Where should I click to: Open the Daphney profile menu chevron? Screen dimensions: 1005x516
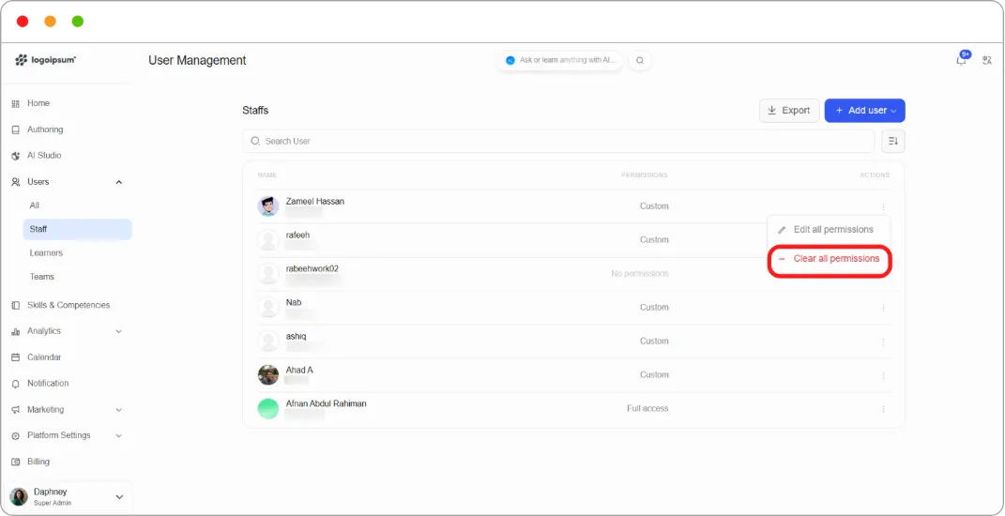(x=119, y=497)
